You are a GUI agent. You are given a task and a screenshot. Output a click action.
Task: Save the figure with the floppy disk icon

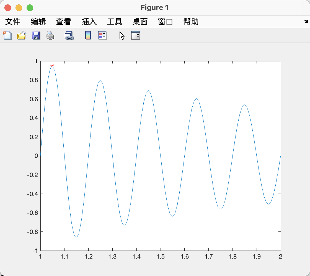[x=36, y=36]
